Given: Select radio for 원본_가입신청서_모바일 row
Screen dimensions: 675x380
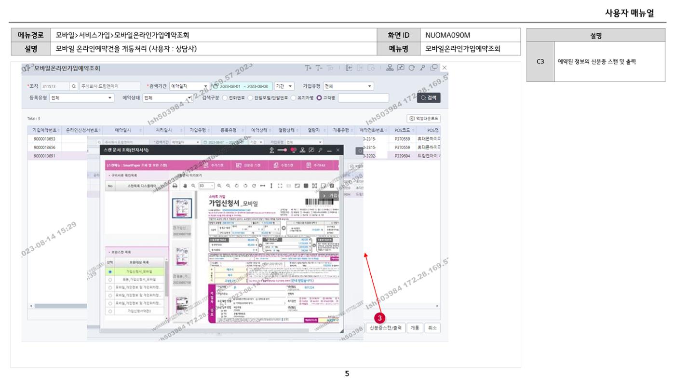Looking at the screenshot, I should click(110, 279).
